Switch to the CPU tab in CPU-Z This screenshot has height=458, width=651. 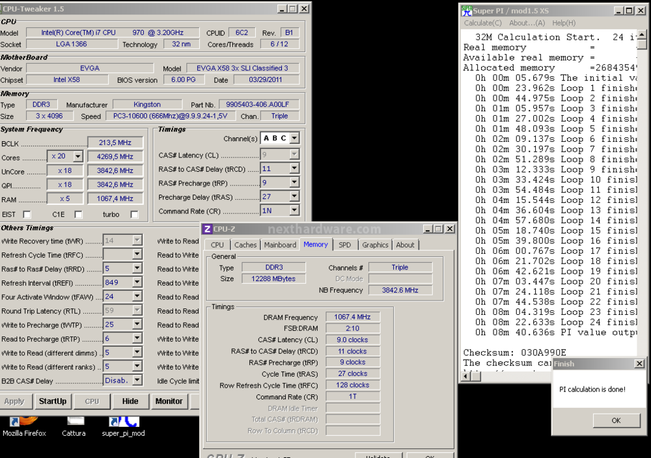pyautogui.click(x=217, y=245)
